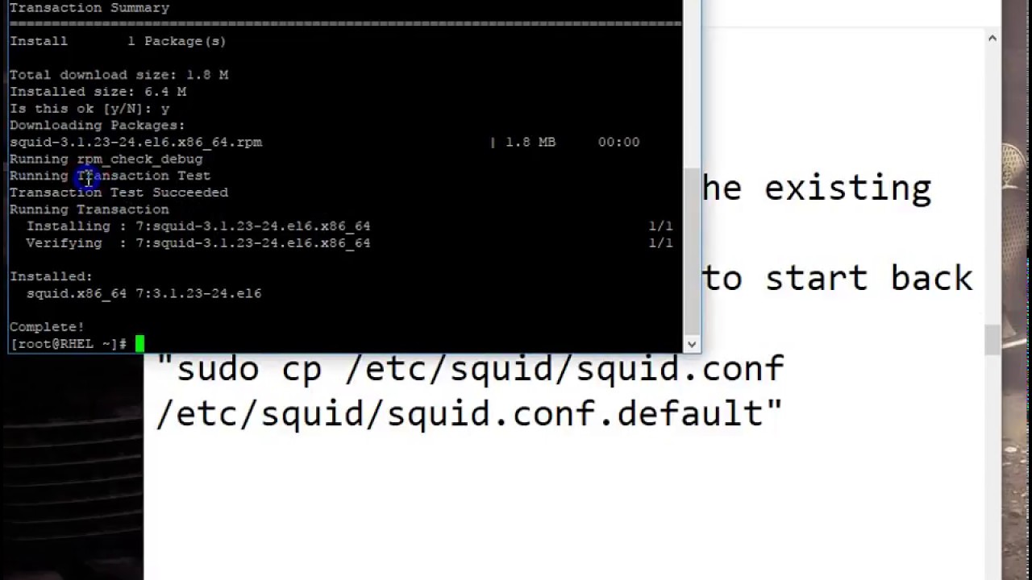
Task: Click 'squid.x86_64 7:3.1.23-24.el6' installed entry
Action: (144, 293)
